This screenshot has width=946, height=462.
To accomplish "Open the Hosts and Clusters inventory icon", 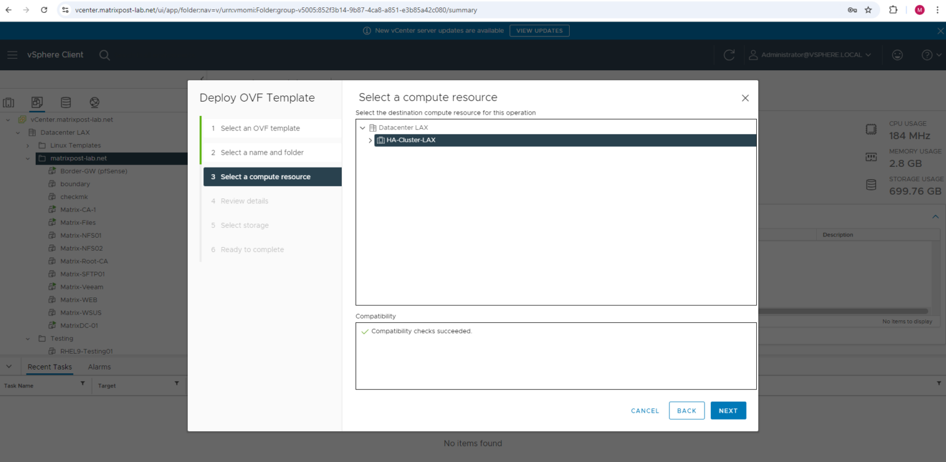I will click(x=9, y=102).
